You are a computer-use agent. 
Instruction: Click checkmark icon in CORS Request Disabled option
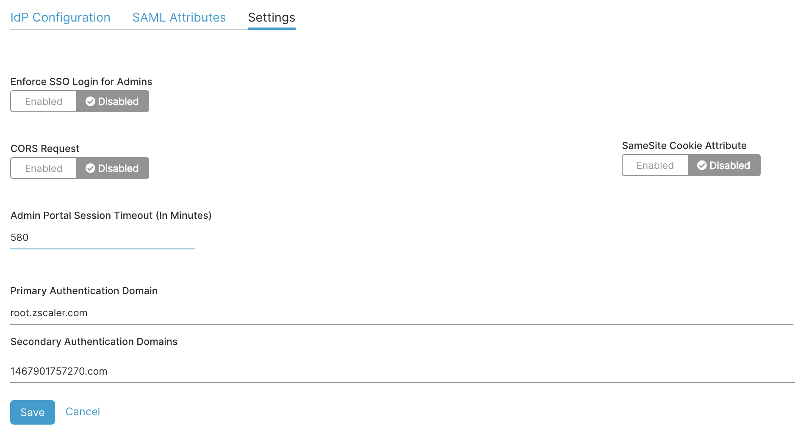[x=90, y=168]
